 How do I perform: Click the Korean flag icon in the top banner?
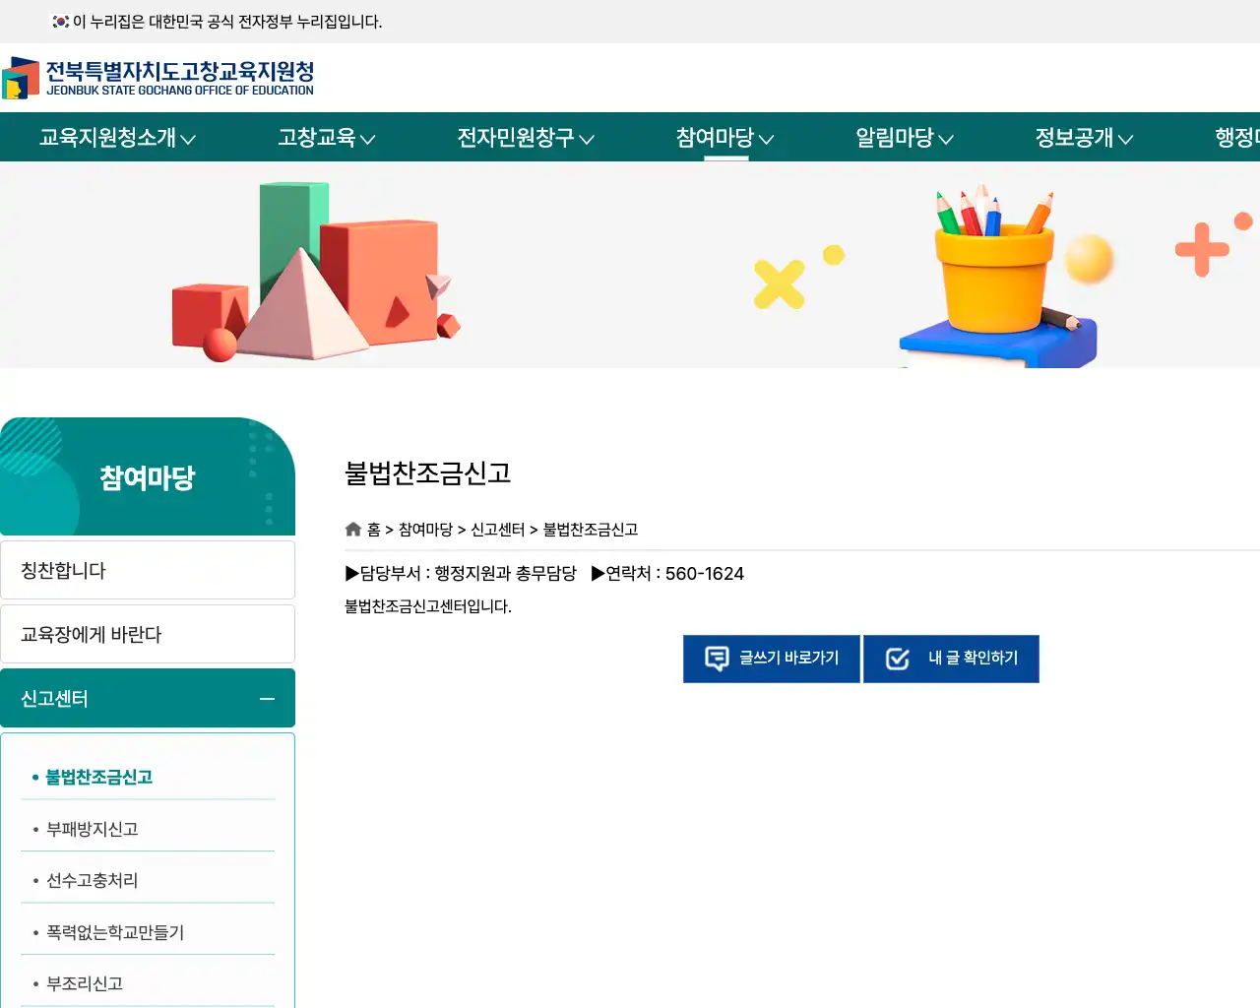[x=61, y=21]
